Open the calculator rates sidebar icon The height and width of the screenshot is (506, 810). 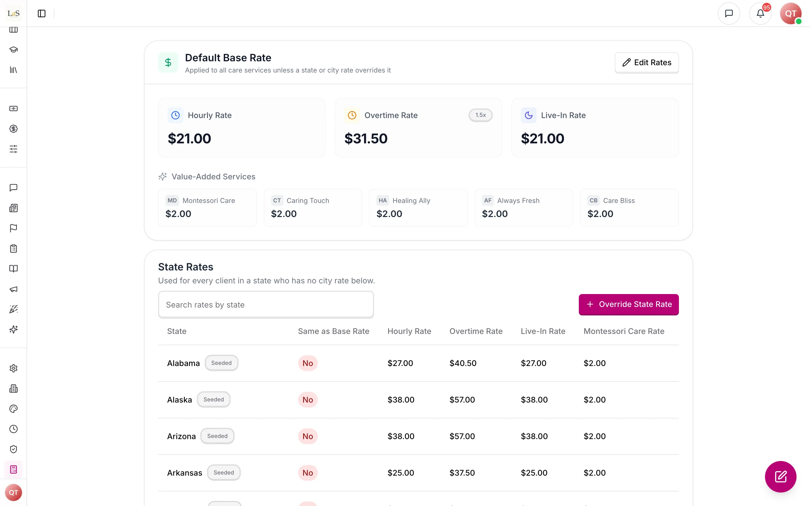pyautogui.click(x=13, y=469)
